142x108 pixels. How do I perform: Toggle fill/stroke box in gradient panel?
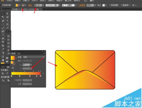(x=13, y=63)
